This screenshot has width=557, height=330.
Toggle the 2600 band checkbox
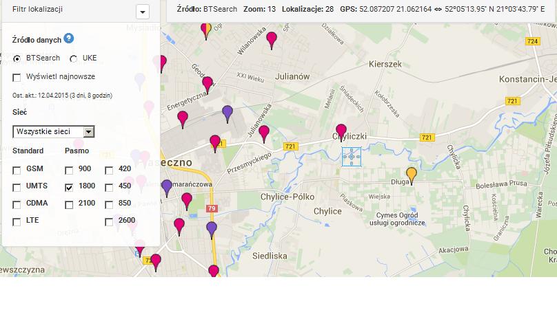tap(109, 222)
